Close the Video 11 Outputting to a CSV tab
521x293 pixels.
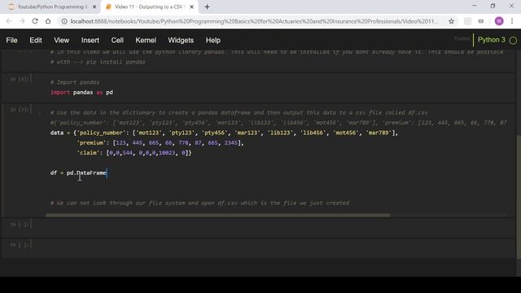click(192, 7)
